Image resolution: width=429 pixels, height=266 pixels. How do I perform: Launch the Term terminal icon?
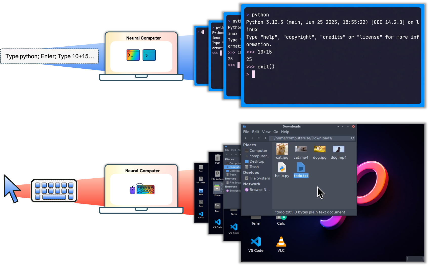(256, 217)
